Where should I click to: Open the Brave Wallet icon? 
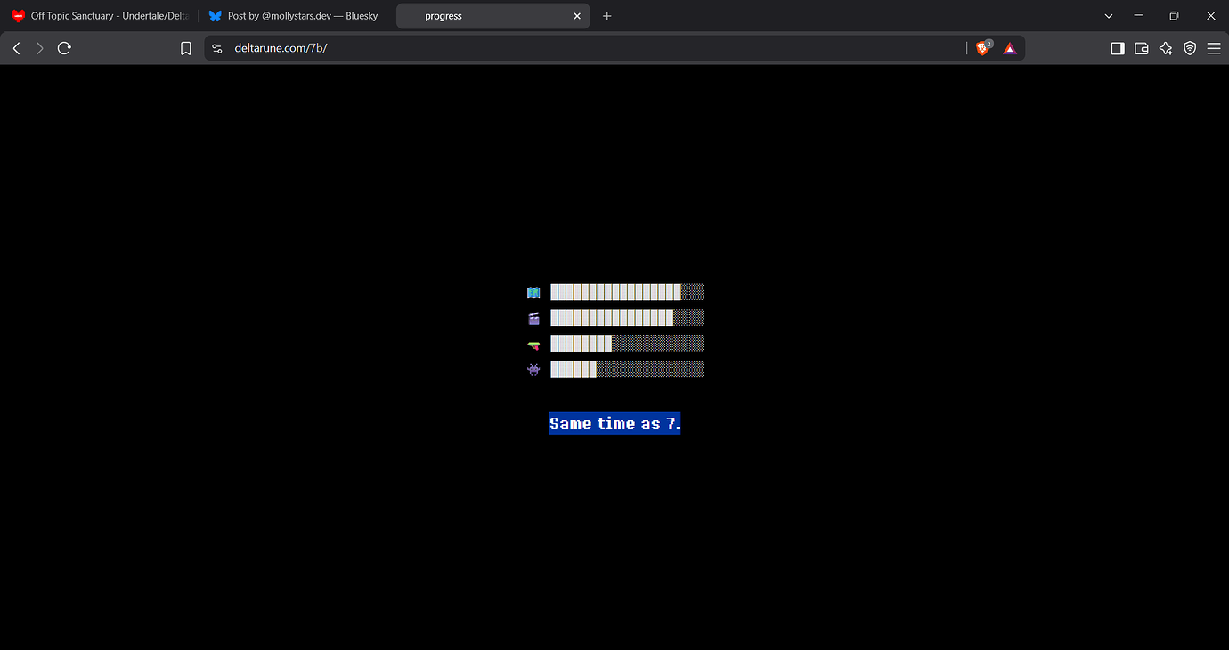pyautogui.click(x=1142, y=49)
